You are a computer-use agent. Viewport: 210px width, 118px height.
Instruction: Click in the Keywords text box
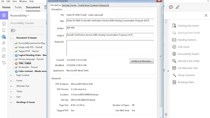point(110,48)
